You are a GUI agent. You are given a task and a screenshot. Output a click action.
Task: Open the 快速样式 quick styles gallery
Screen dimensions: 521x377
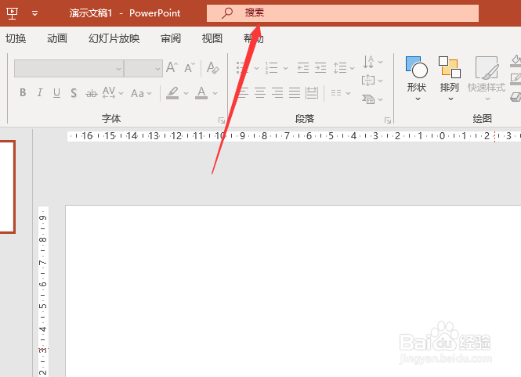[487, 79]
